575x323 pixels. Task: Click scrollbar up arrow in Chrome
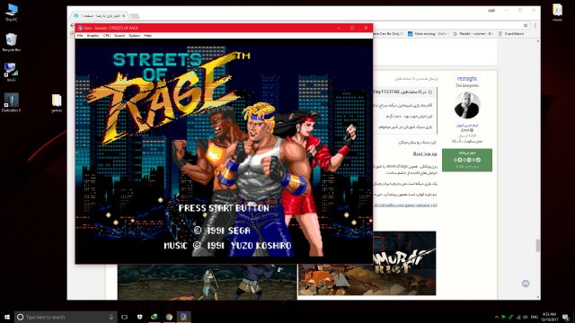pyautogui.click(x=537, y=41)
